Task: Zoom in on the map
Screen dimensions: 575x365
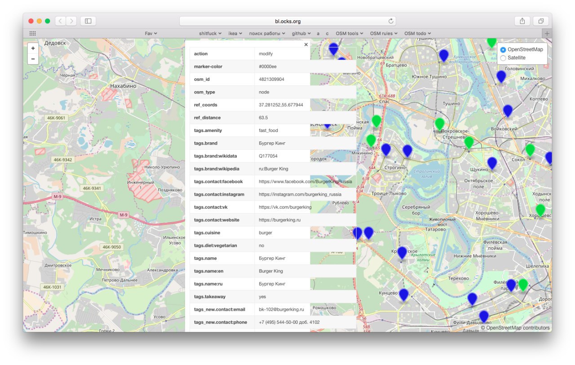Action: (x=33, y=48)
